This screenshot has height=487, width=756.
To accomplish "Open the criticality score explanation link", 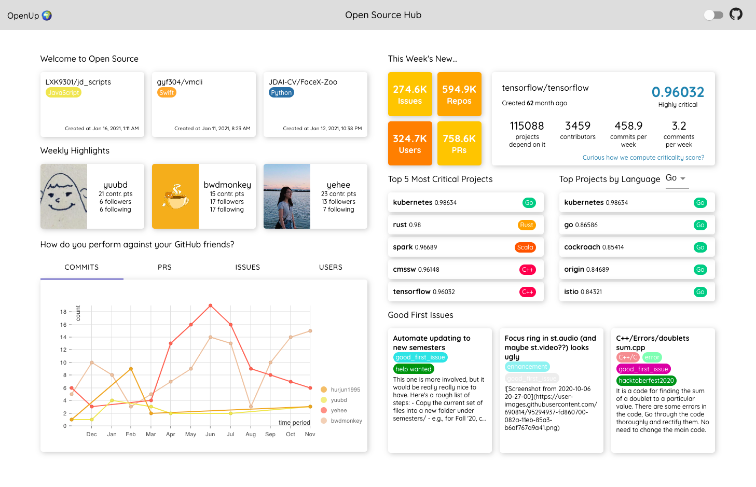I will tap(643, 158).
